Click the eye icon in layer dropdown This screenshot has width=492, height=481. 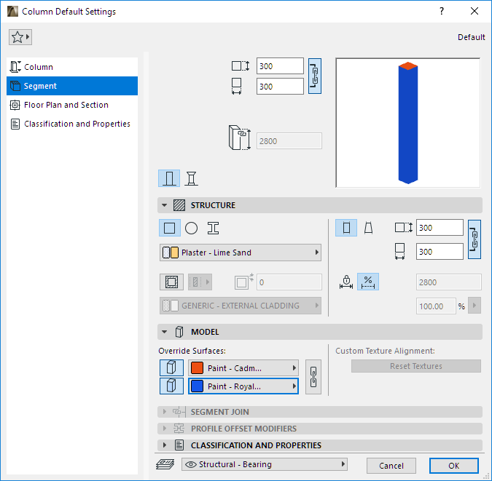coord(191,464)
